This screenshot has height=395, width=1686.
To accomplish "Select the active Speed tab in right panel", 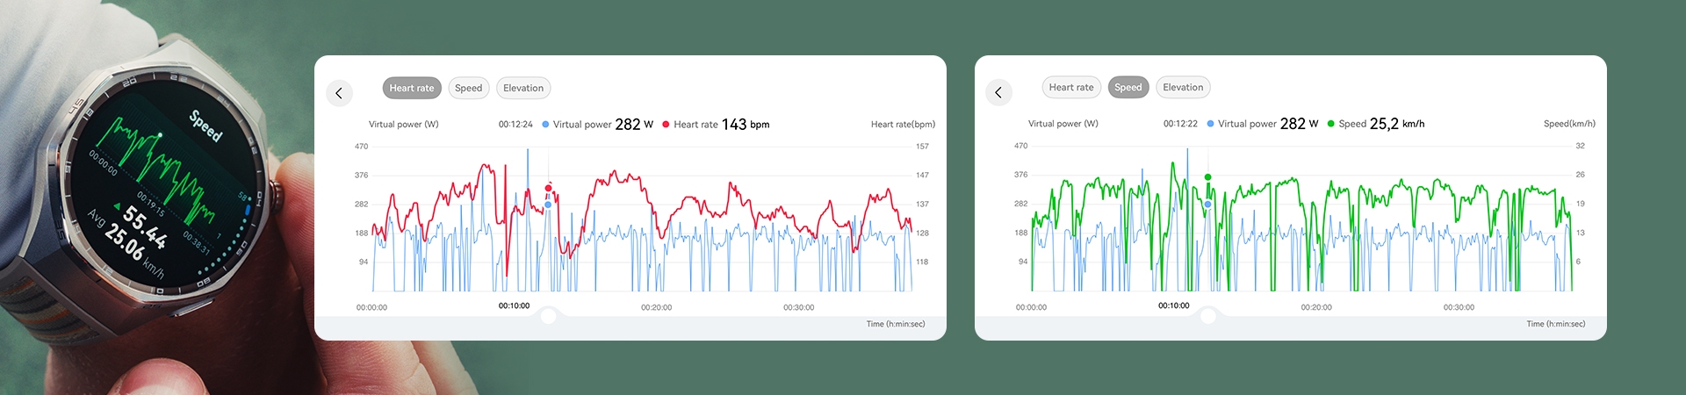I will (x=1128, y=87).
